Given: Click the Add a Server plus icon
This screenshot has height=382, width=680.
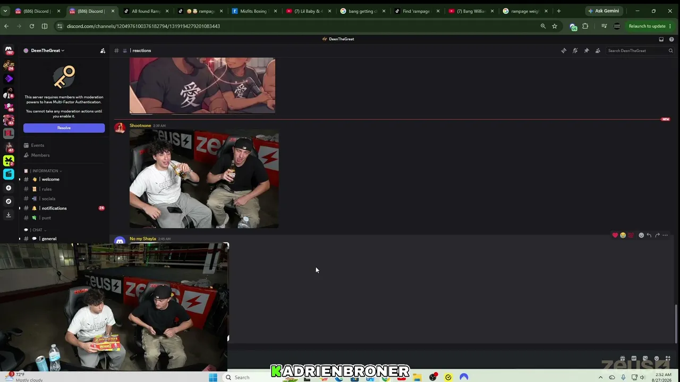Looking at the screenshot, I should click(8, 188).
